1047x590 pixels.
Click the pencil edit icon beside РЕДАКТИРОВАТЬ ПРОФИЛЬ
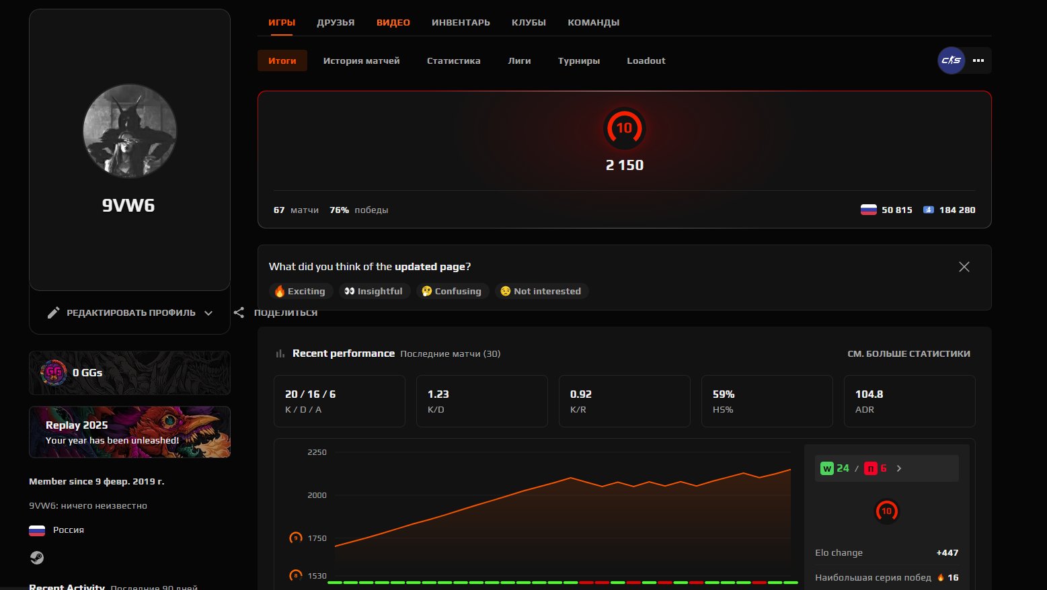tap(53, 312)
